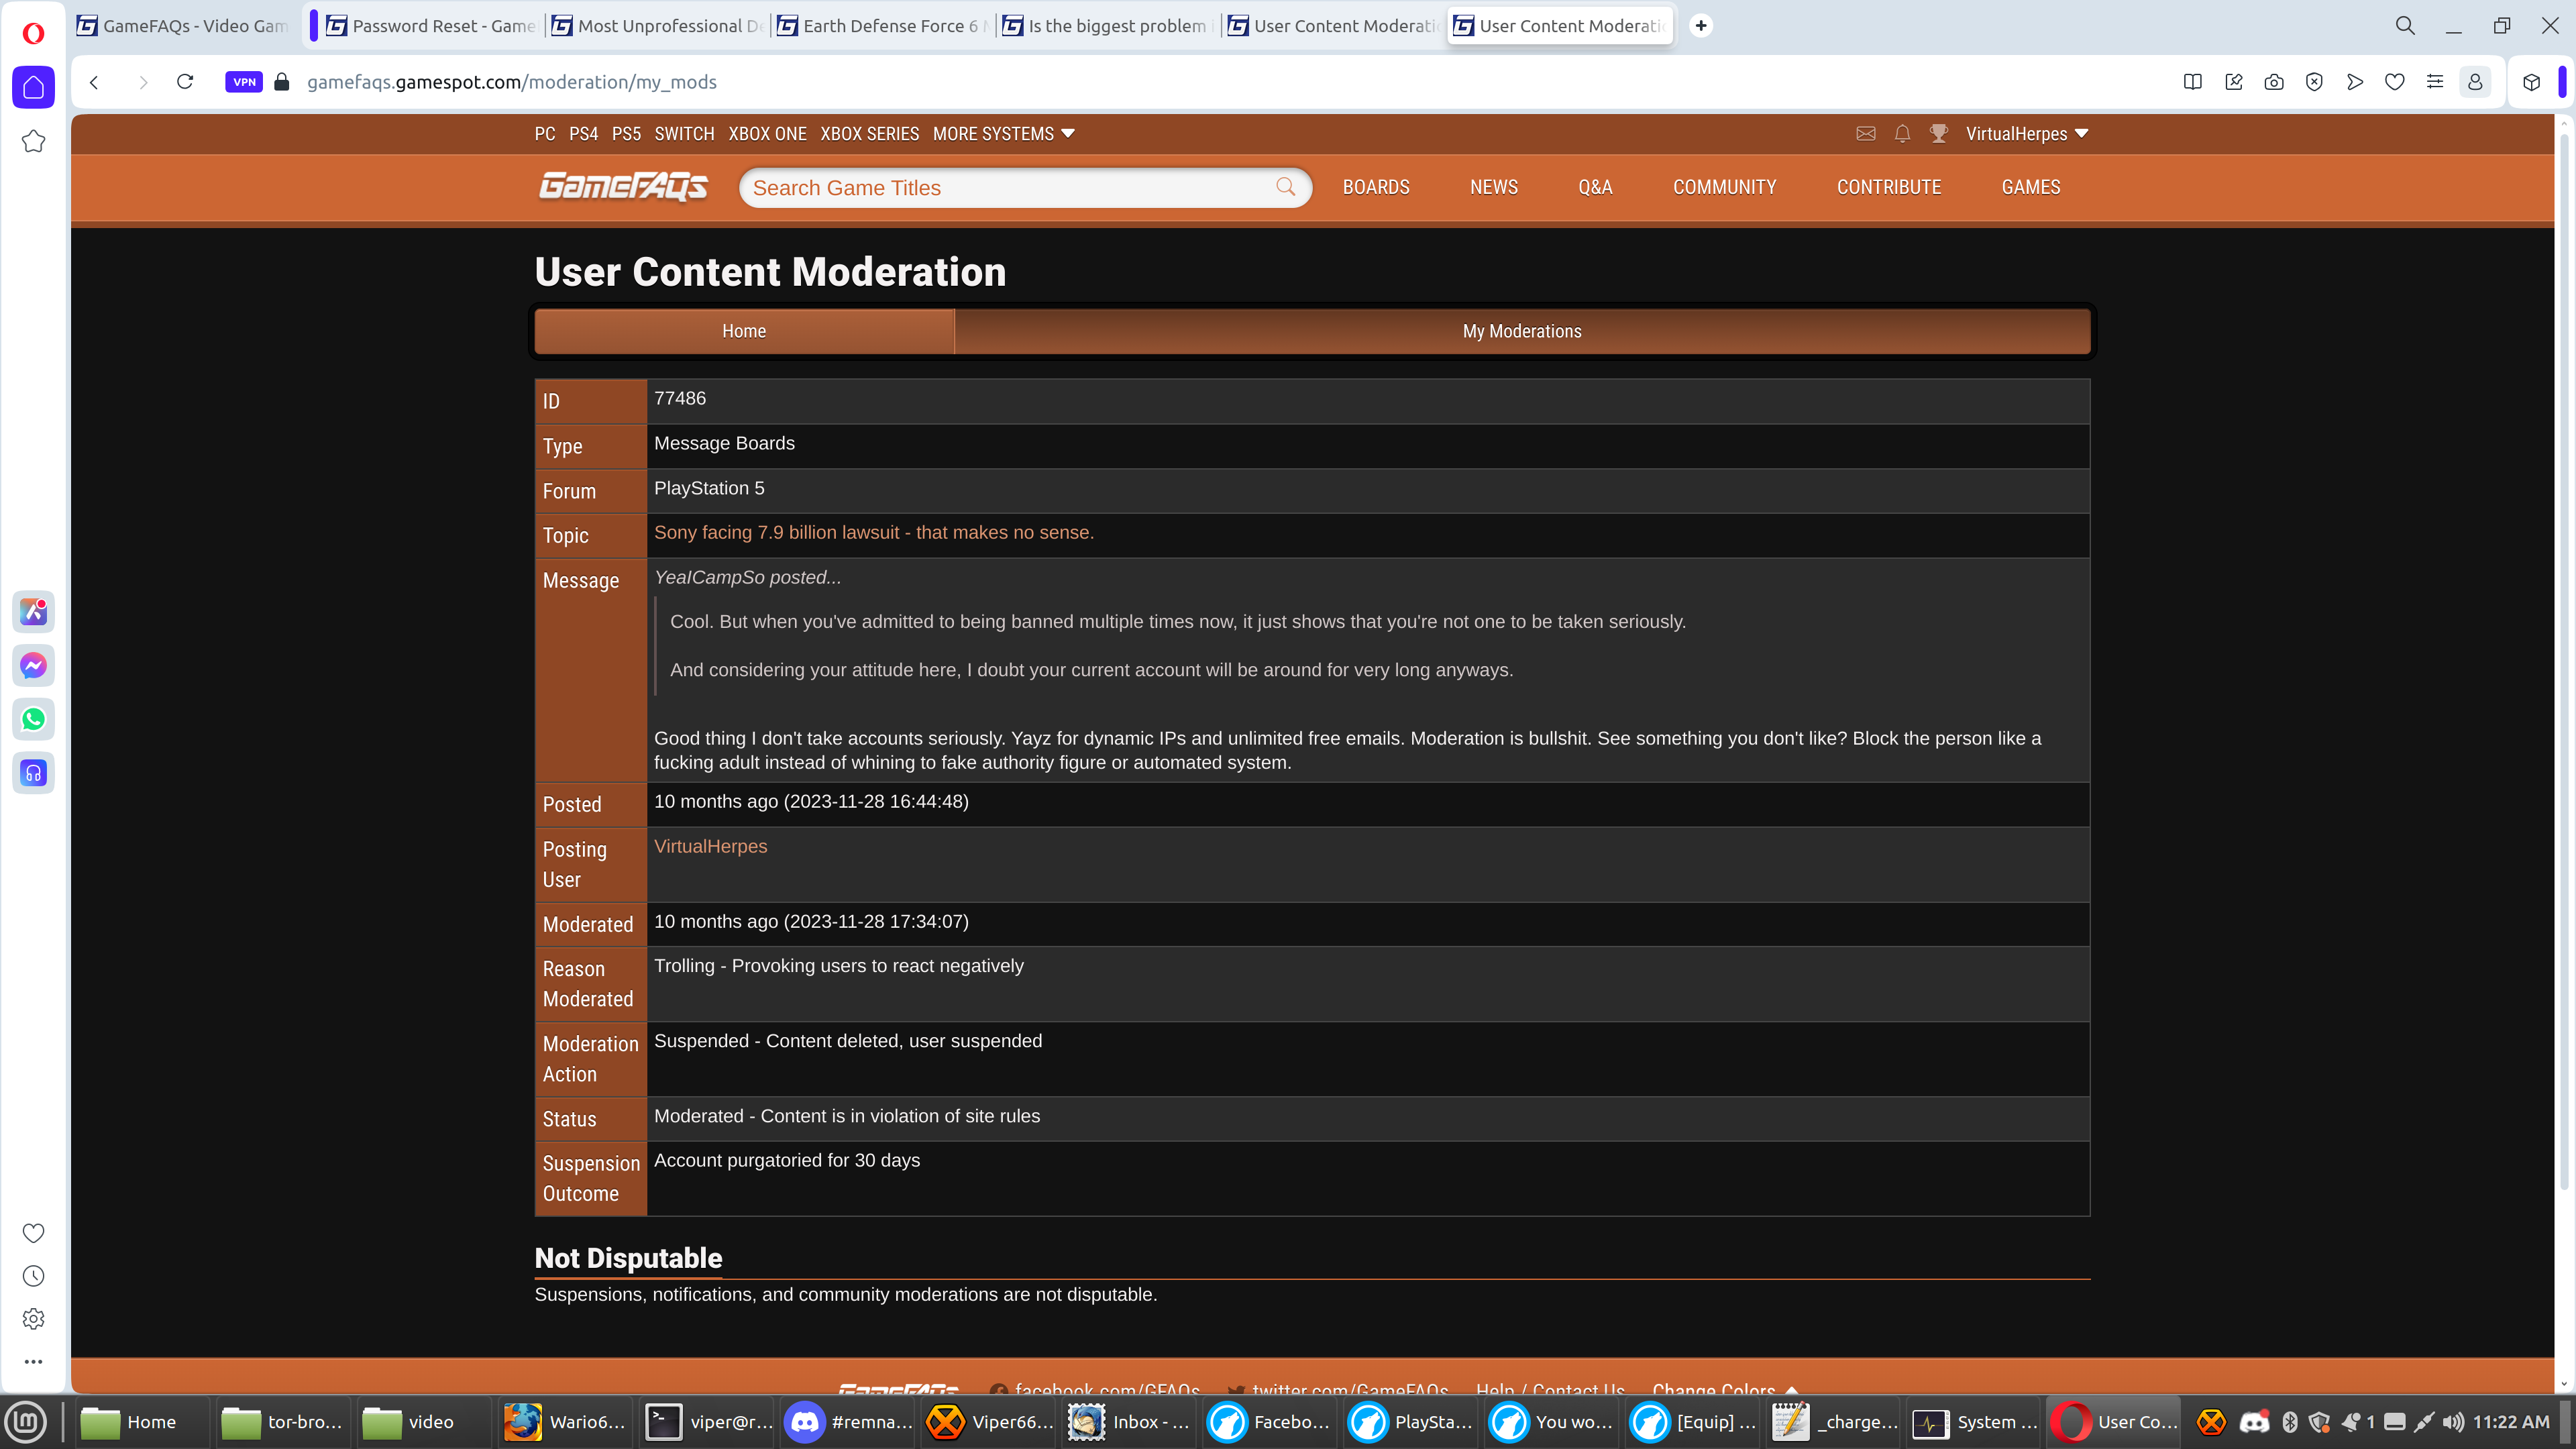This screenshot has width=2576, height=1449.
Task: Toggle the VPN badge in address bar
Action: 244,82
